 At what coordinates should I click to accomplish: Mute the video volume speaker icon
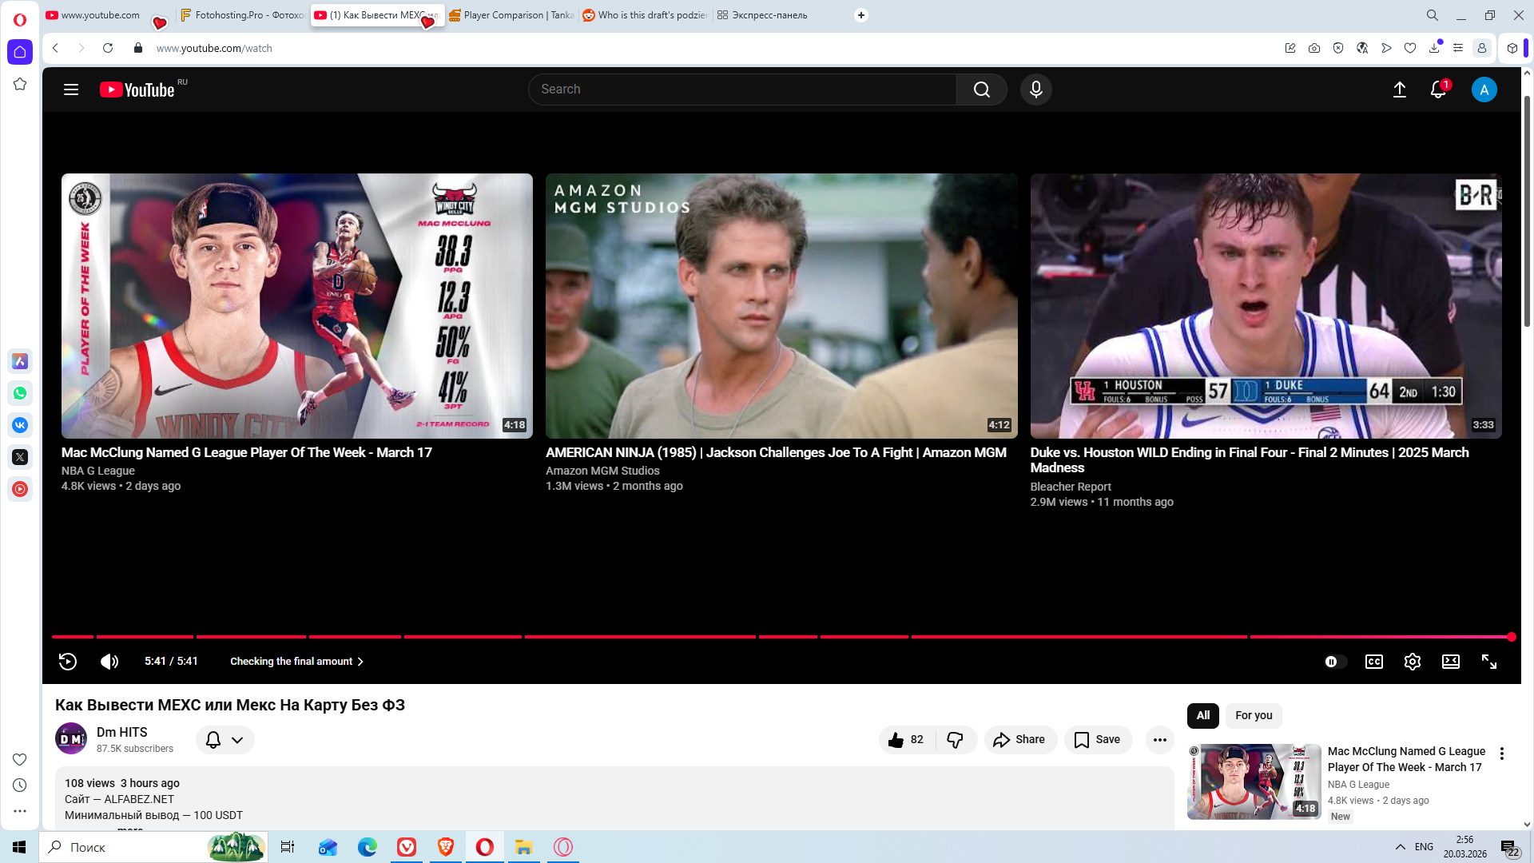109,661
